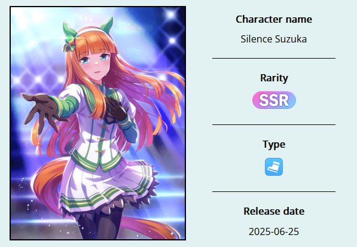Click the divider line below SSR badge
Screen dimensions: 357x247
click(x=274, y=124)
